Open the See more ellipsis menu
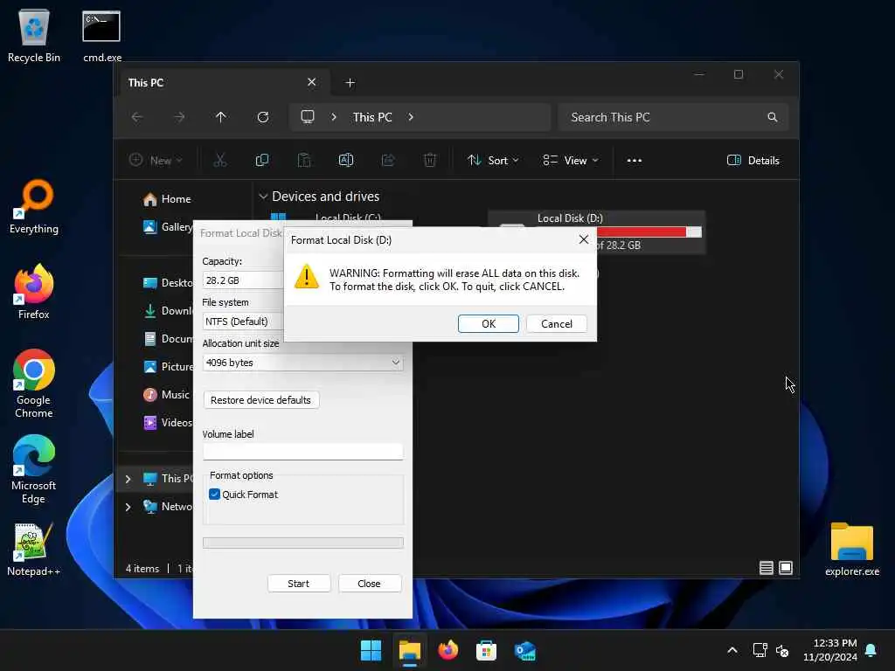 (635, 161)
